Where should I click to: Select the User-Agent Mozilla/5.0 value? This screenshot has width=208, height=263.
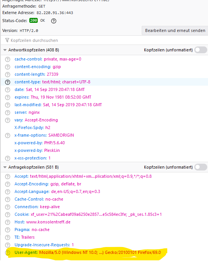pos(100,252)
